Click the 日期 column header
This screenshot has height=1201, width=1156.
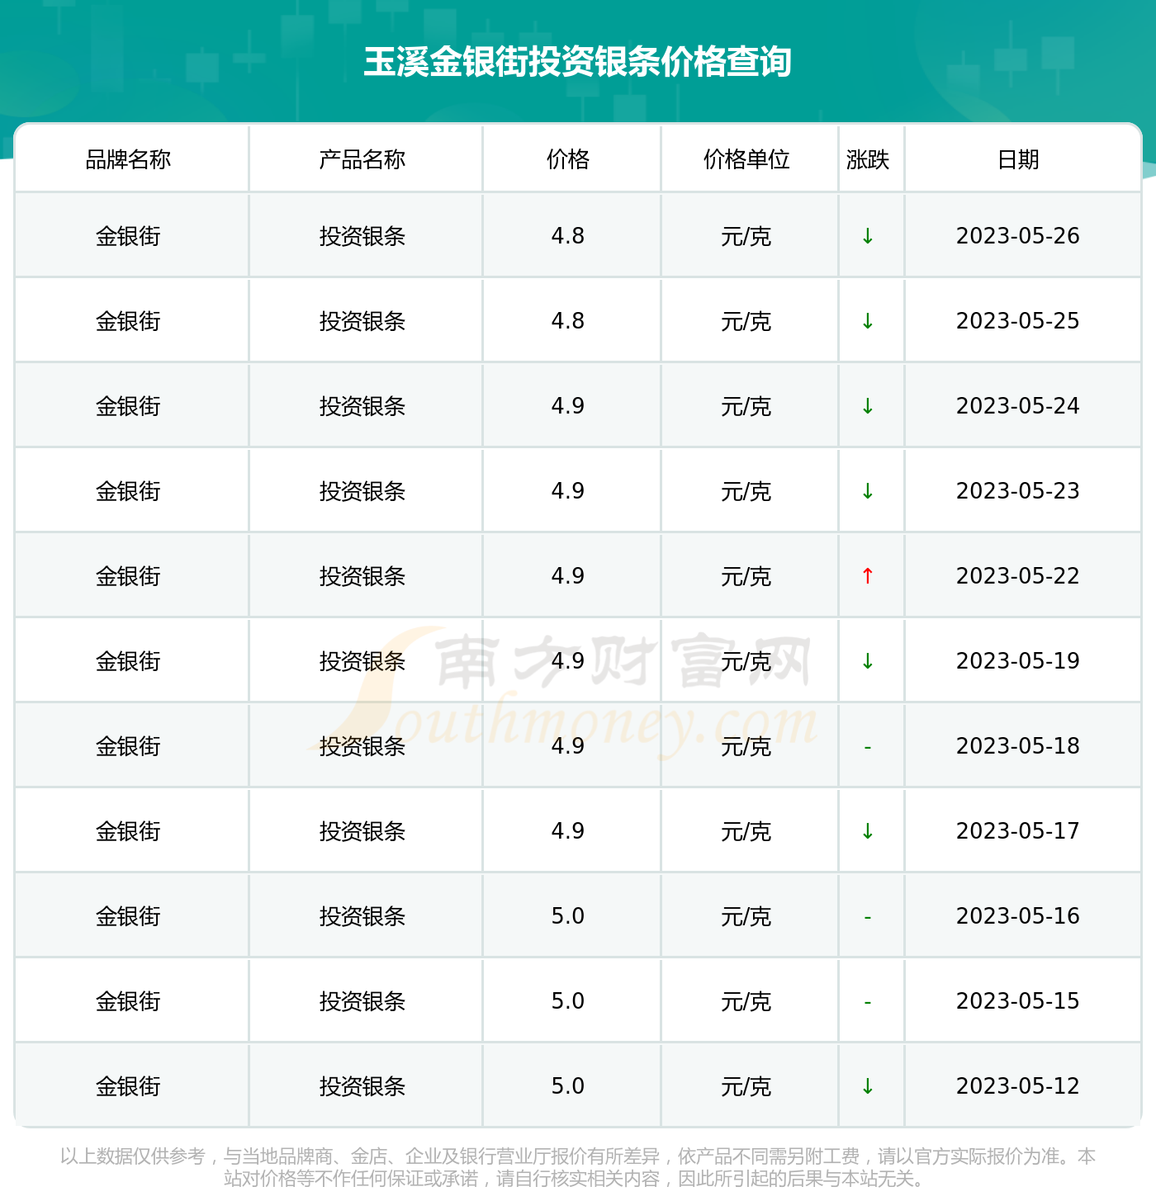[x=1018, y=159]
